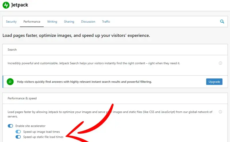Viewport: 230px width, 142px height.
Task: Switch to the Traffic tab
Action: click(106, 22)
